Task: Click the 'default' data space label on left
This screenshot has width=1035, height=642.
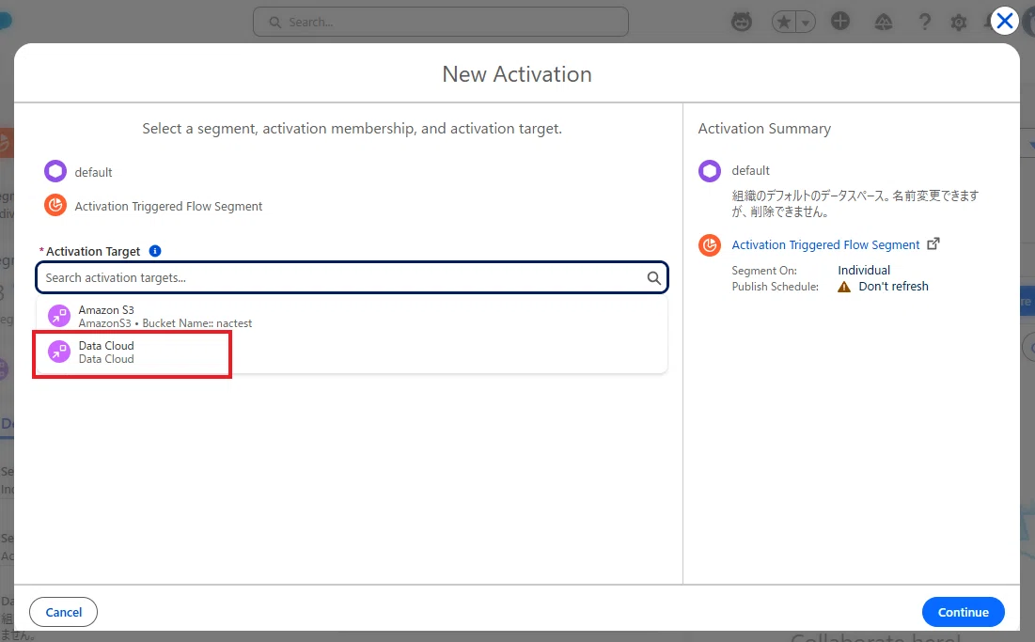Action: coord(93,172)
